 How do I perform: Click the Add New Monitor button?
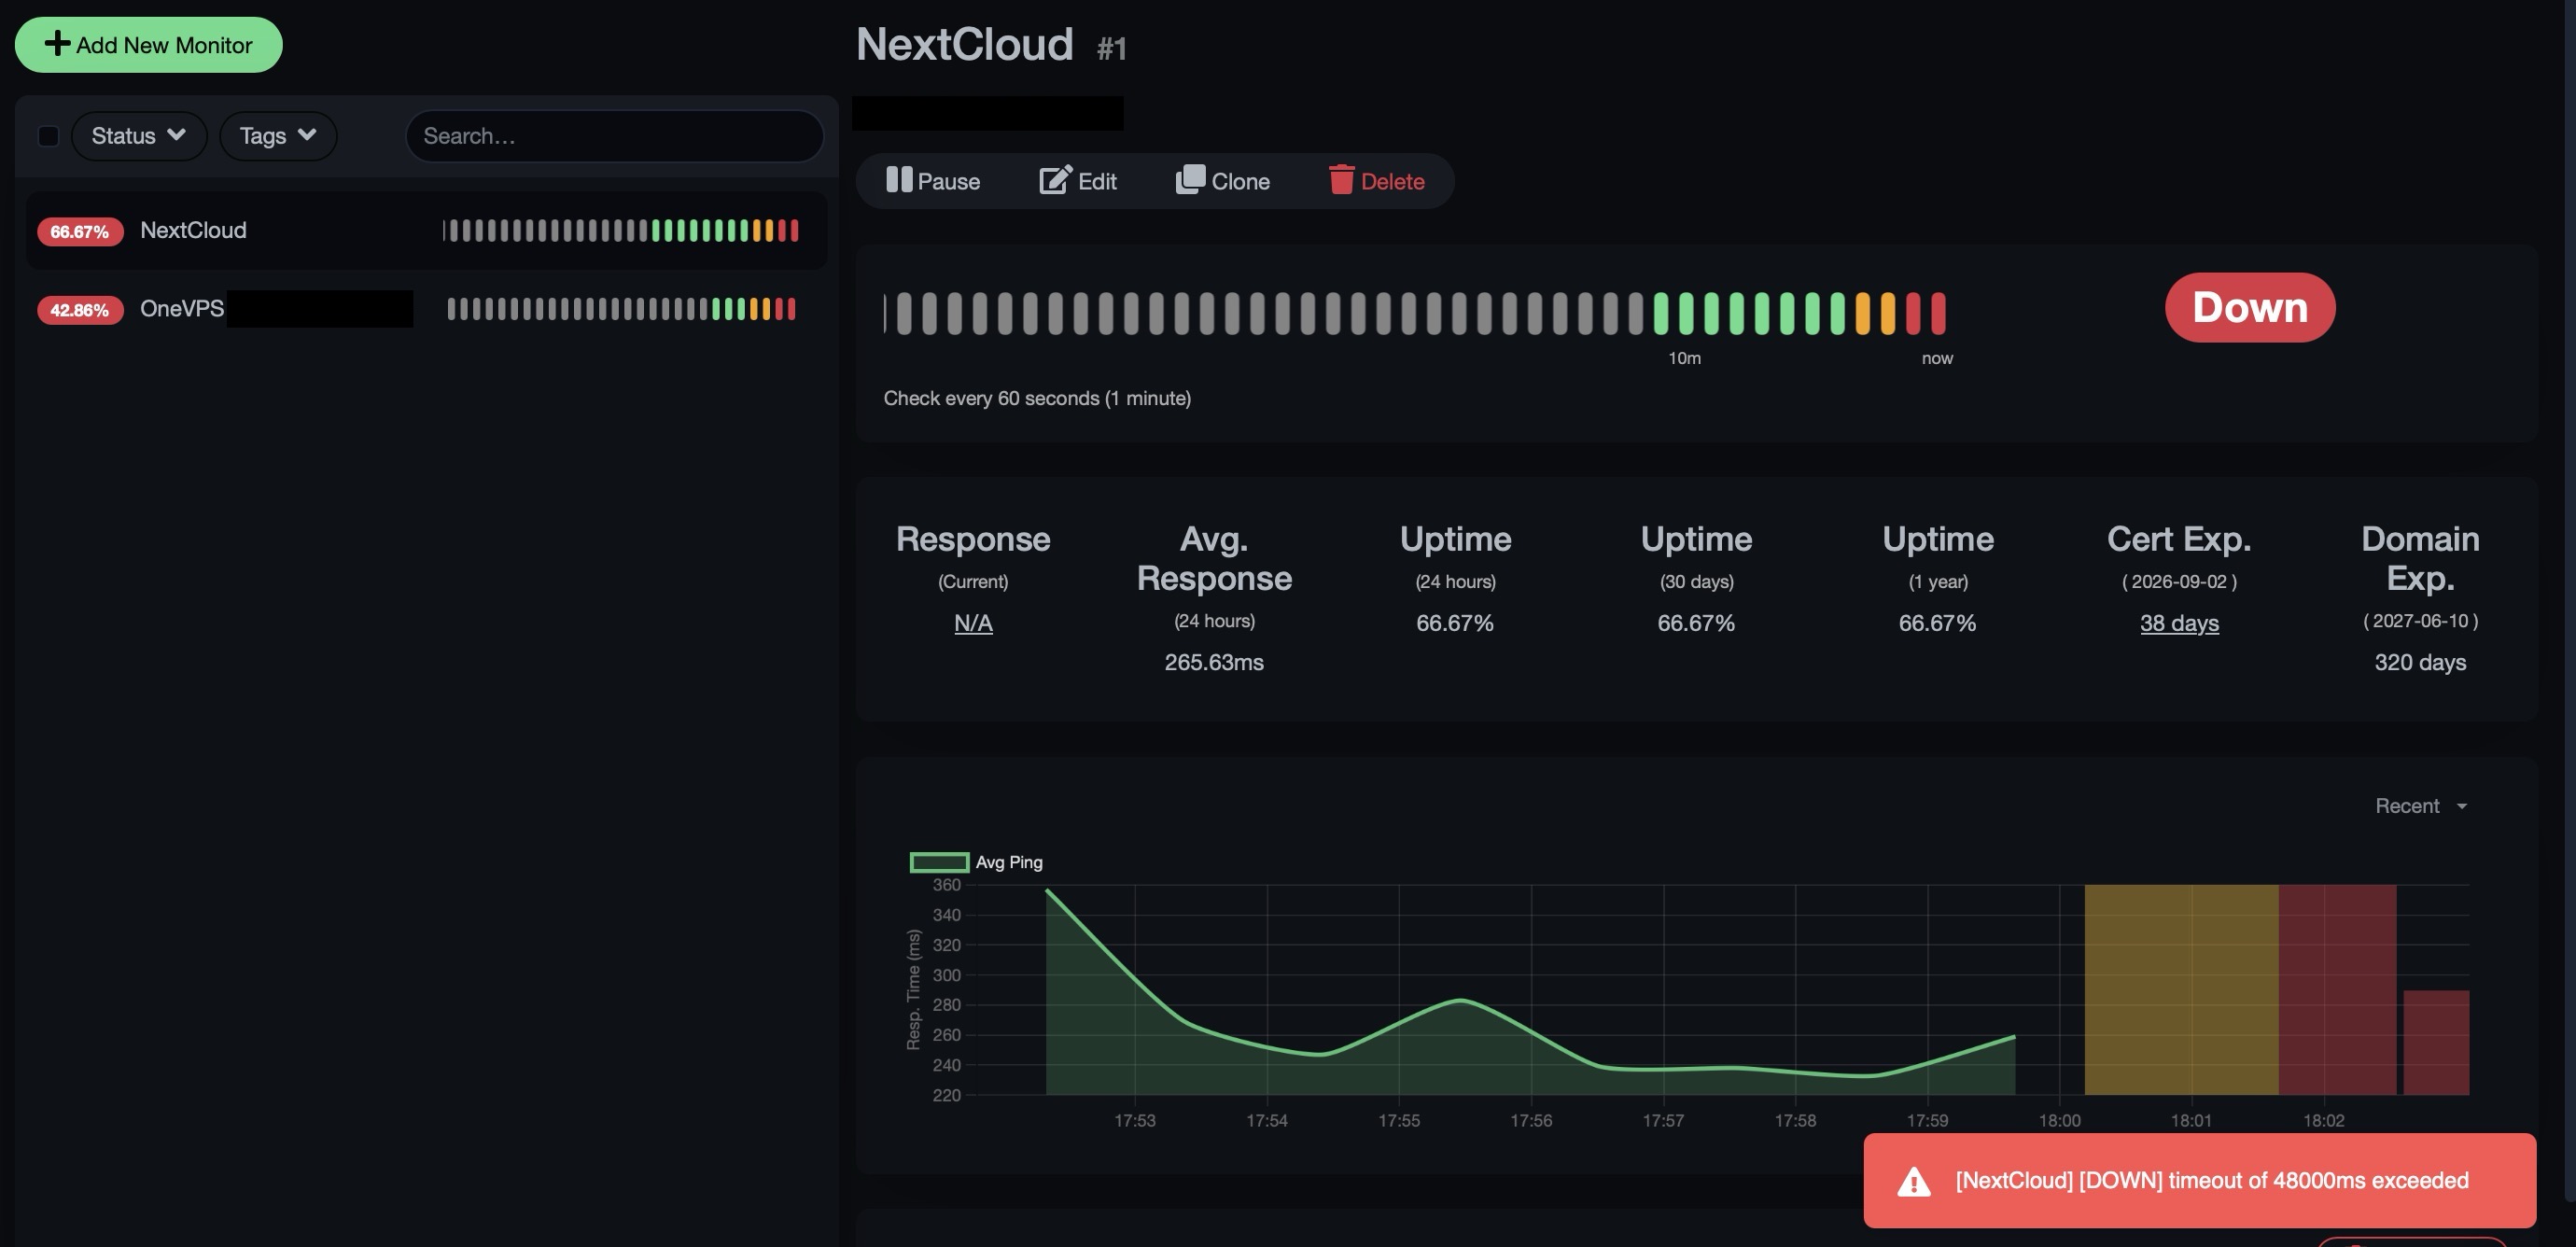pyautogui.click(x=148, y=45)
